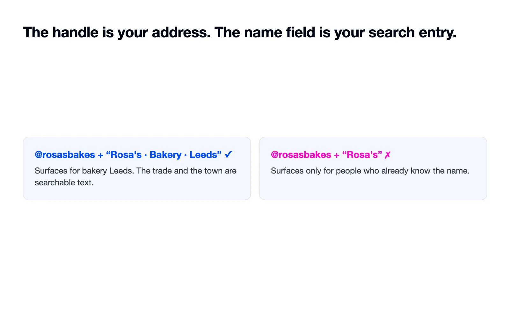Click the word Leeds in blue title
Viewport: 510px width, 319px height.
pos(203,155)
